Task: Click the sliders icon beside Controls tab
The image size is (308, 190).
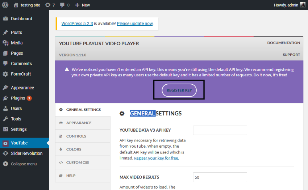Action: (x=61, y=136)
